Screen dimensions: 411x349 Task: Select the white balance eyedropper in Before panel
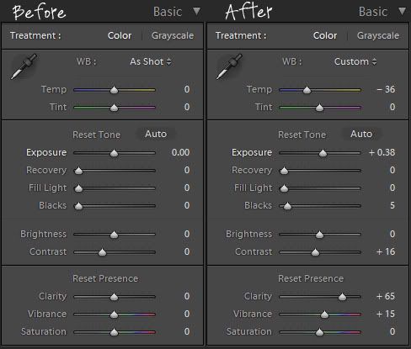point(24,66)
